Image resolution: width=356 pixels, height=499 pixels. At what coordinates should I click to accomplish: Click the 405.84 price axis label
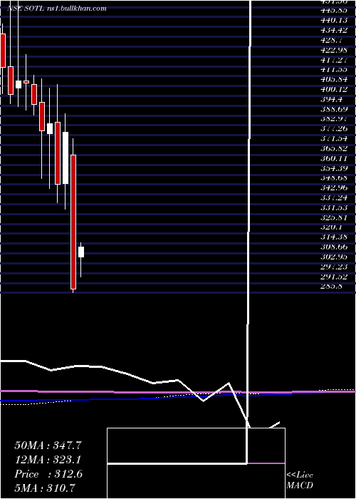(x=334, y=79)
